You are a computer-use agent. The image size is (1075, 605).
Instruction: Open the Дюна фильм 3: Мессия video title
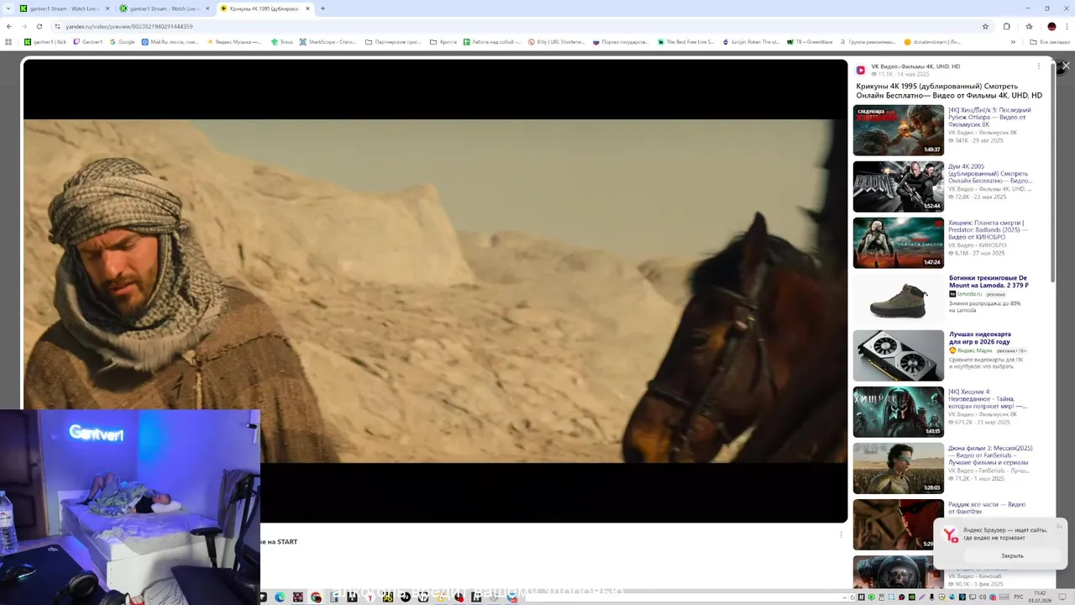coord(991,455)
